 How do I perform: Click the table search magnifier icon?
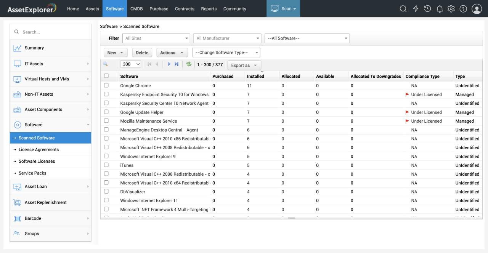coord(105,64)
